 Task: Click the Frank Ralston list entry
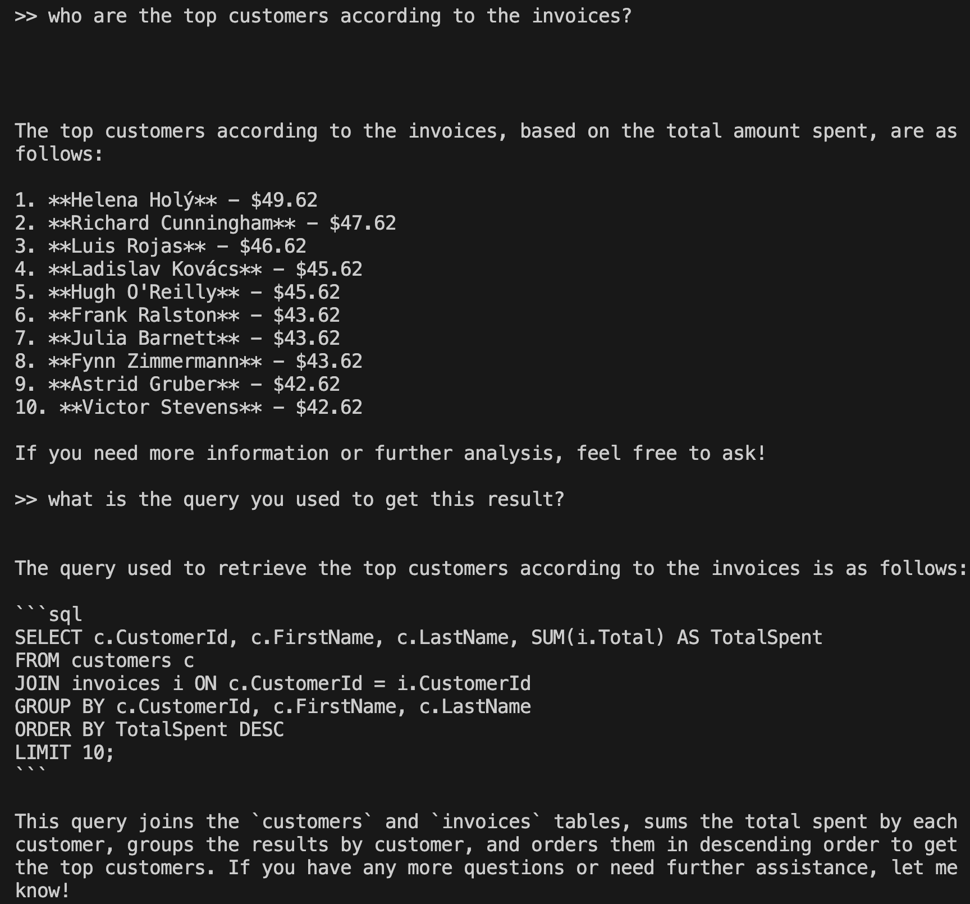coord(144,316)
